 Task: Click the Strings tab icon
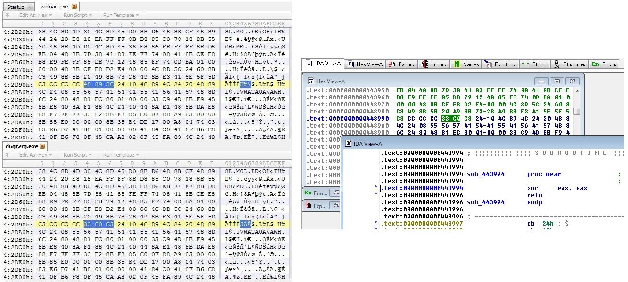click(x=525, y=64)
